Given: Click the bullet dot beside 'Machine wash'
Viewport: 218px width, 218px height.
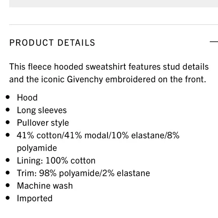Looking at the screenshot, I should tap(8, 185).
